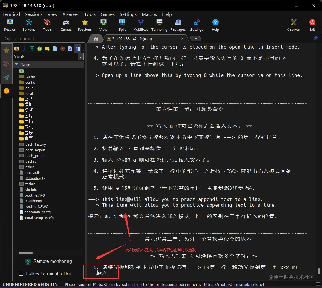
Task: Go to parent folder in SFTP toolbar
Action: click(17, 49)
